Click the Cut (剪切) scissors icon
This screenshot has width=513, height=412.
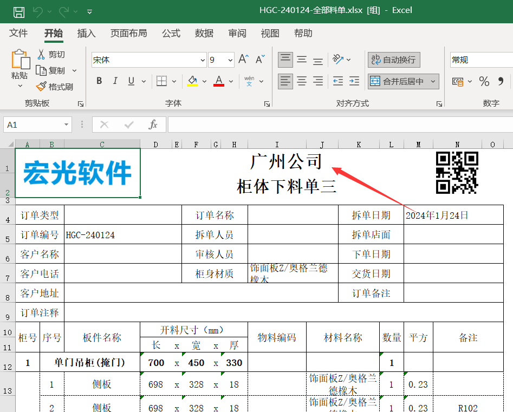41,54
